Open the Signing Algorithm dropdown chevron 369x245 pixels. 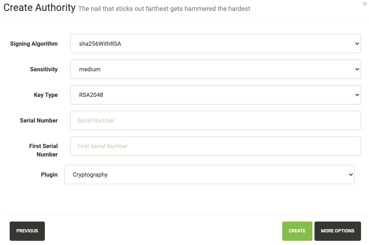(357, 44)
